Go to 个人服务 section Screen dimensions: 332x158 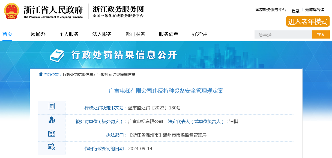pos(69,34)
